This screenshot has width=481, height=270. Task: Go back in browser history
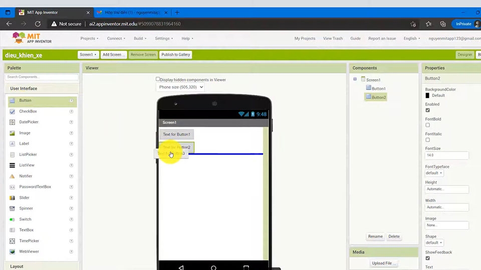pos(9,24)
